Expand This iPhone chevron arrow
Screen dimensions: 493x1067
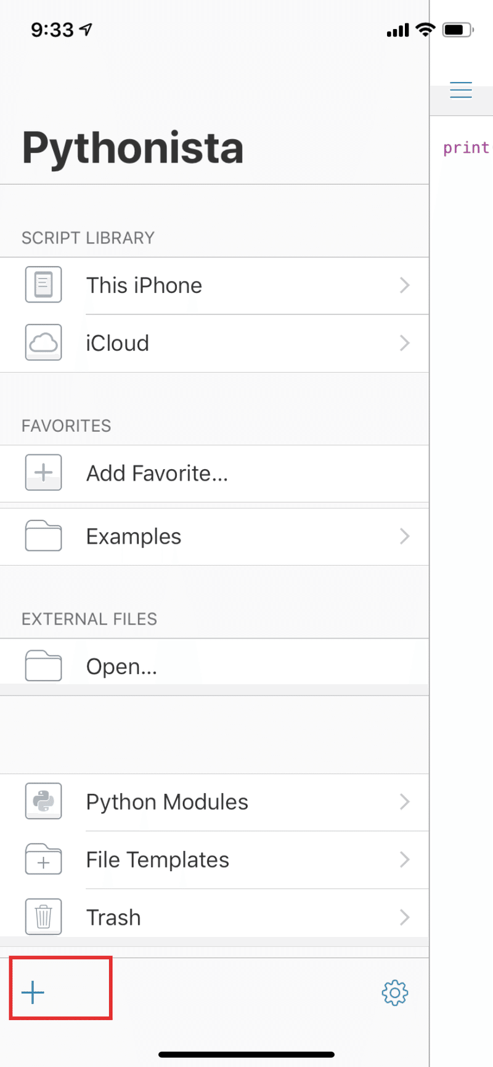pyautogui.click(x=404, y=285)
